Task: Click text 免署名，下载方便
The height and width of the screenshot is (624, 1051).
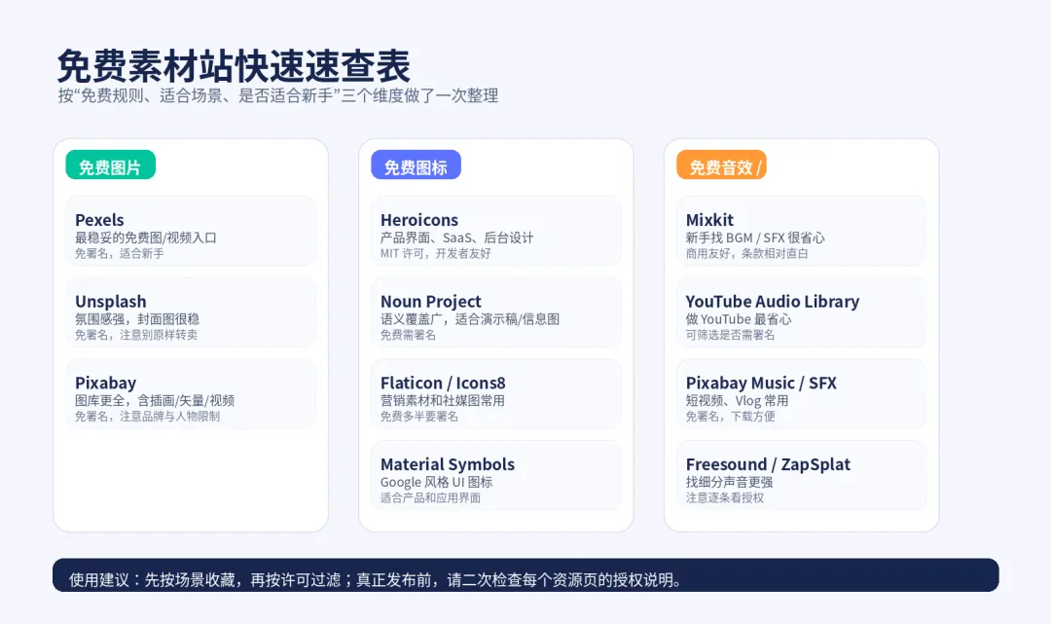Action: click(x=730, y=417)
